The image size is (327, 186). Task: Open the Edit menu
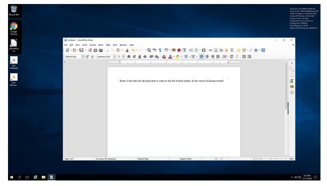[71, 45]
